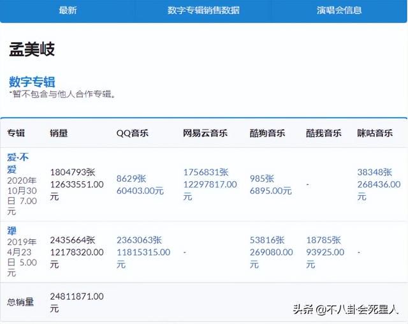Click QQ音乐 sales 2363063张 link

[x=139, y=240]
